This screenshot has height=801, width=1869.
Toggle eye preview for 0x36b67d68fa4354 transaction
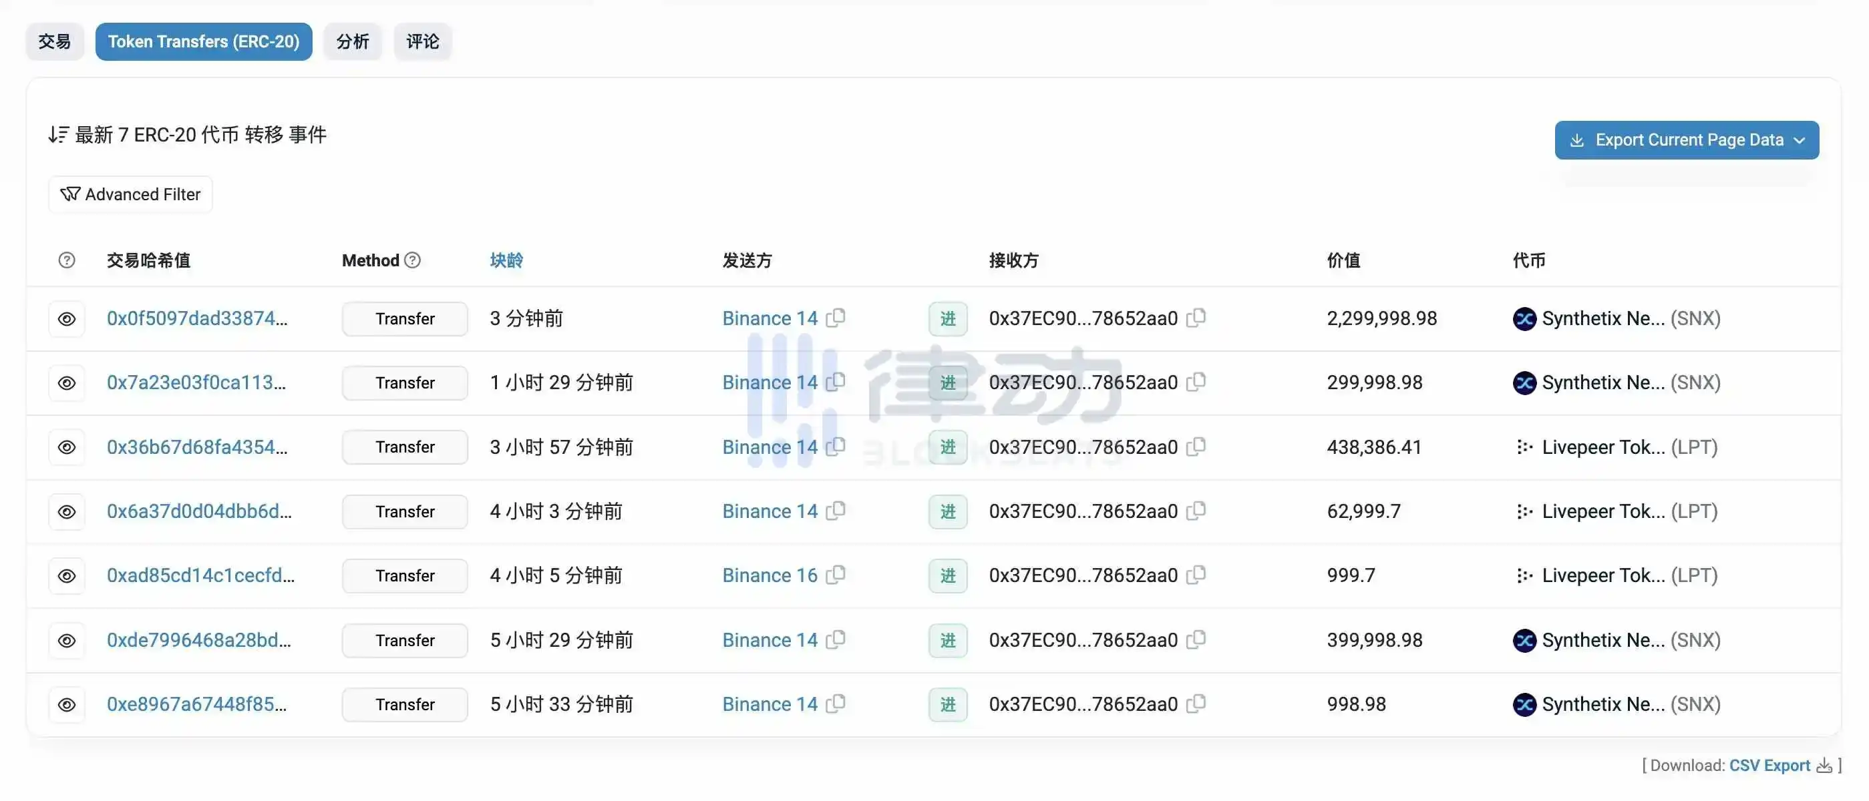click(67, 447)
